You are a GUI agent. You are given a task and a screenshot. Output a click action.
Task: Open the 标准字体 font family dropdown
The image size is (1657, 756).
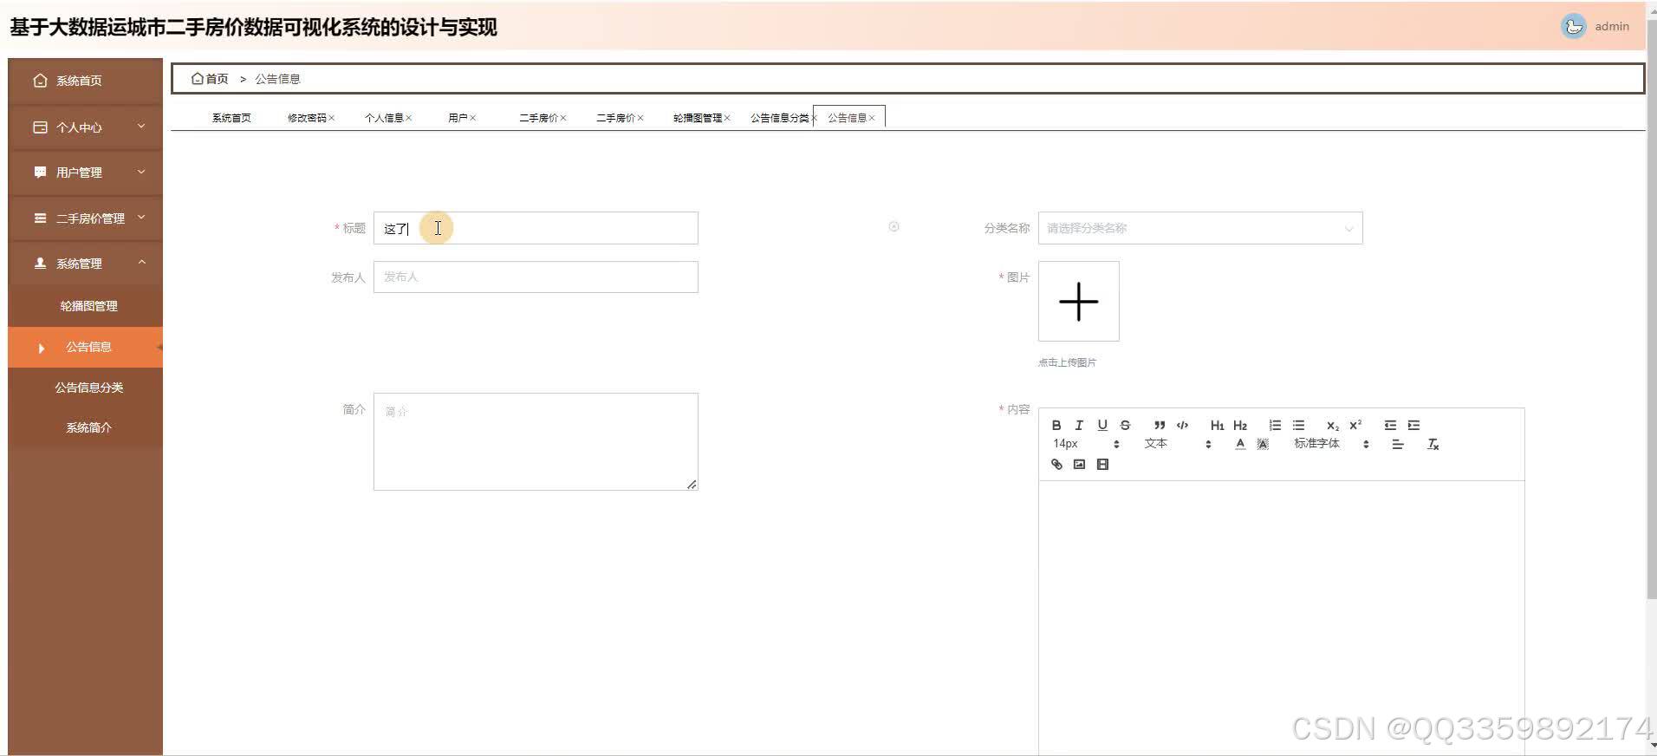pos(1331,444)
